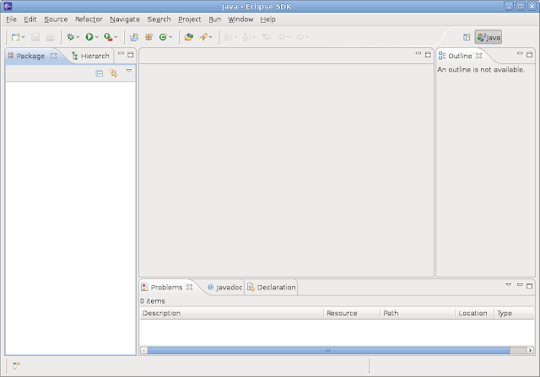Image resolution: width=540 pixels, height=377 pixels.
Task: Maximize the editor area
Action: coord(428,54)
